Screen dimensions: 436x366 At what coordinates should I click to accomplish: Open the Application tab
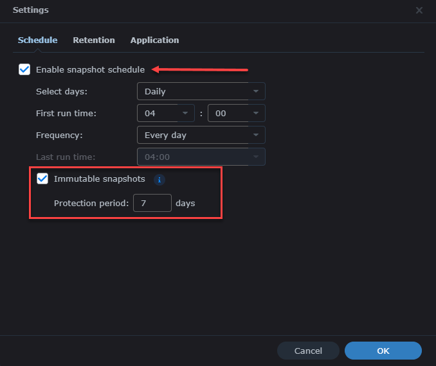pos(154,40)
